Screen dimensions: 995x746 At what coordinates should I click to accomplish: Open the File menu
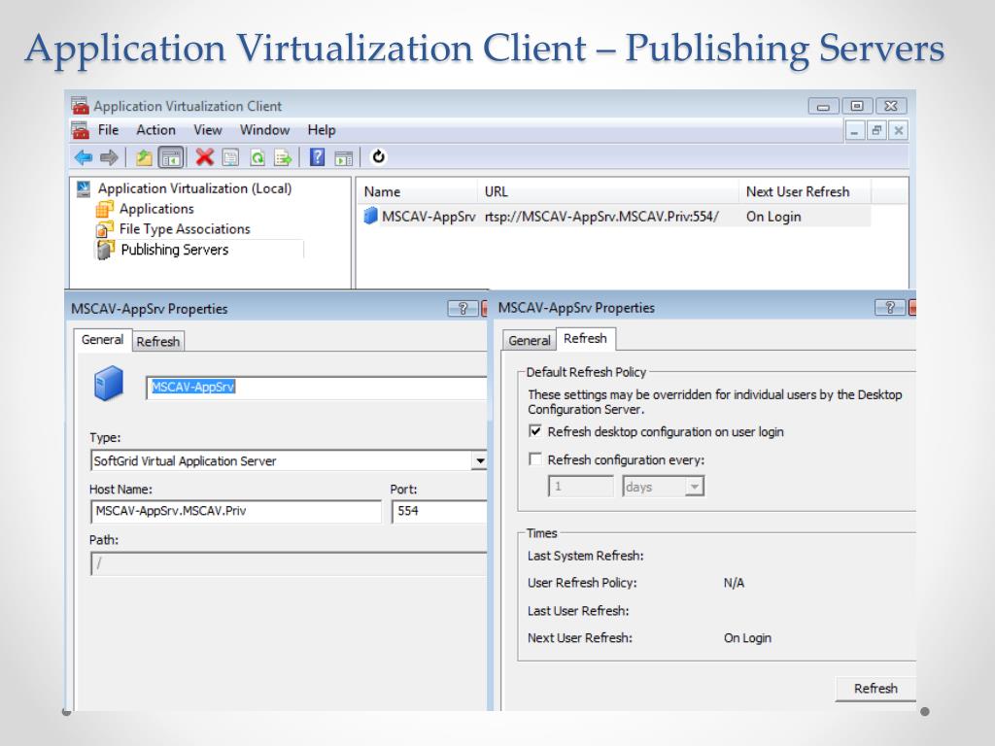tap(108, 130)
